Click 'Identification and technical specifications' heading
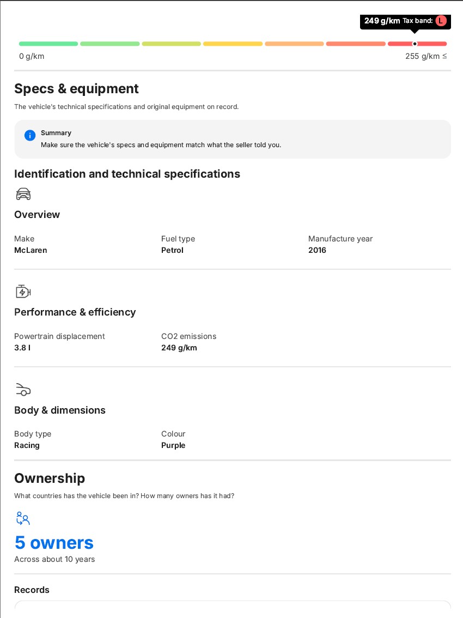This screenshot has height=618, width=463. pyautogui.click(x=127, y=174)
